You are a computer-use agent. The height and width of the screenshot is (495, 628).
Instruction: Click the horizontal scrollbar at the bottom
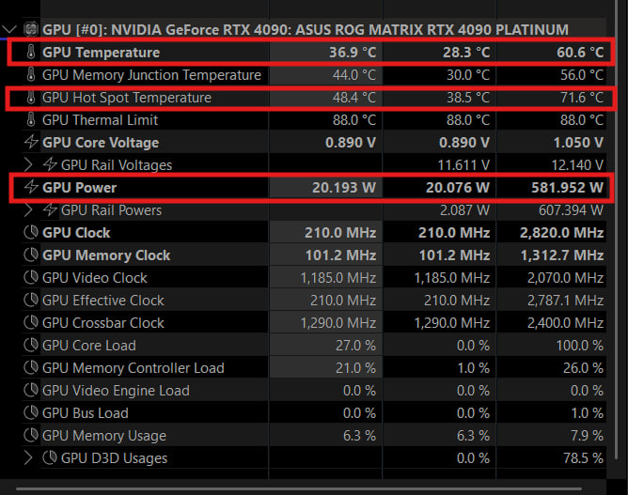point(299,488)
